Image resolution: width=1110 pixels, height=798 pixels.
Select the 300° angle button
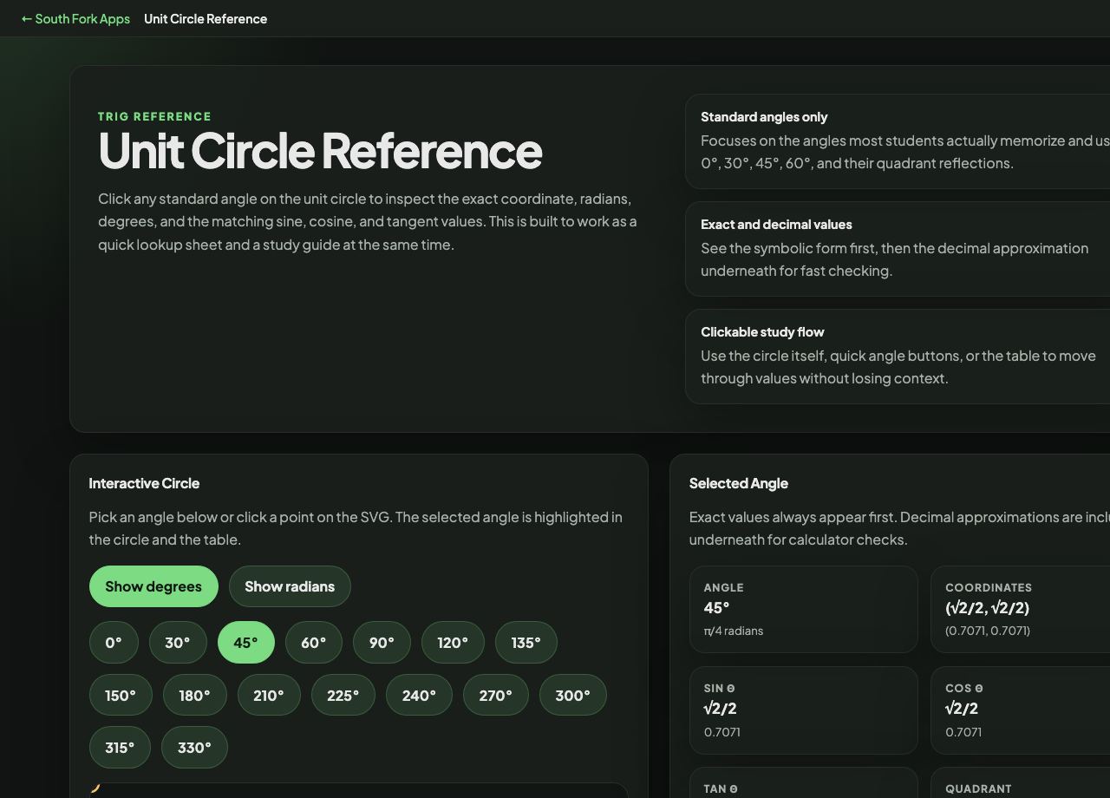[573, 696]
